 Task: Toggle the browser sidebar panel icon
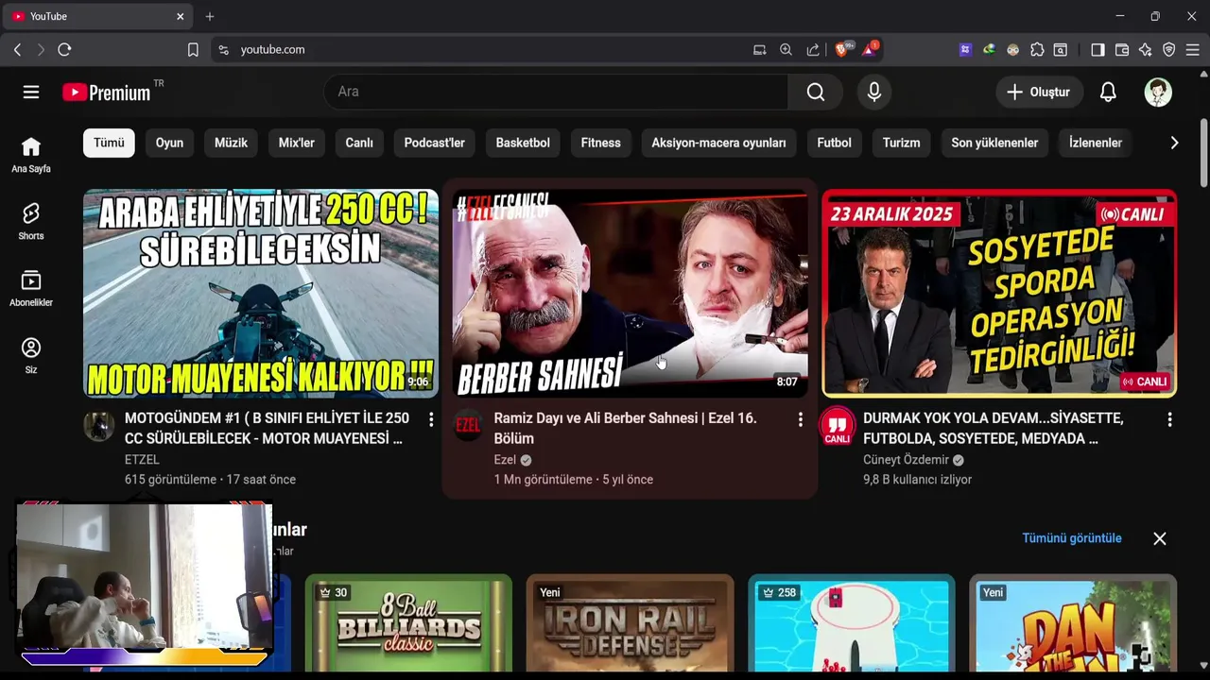[x=1098, y=49]
